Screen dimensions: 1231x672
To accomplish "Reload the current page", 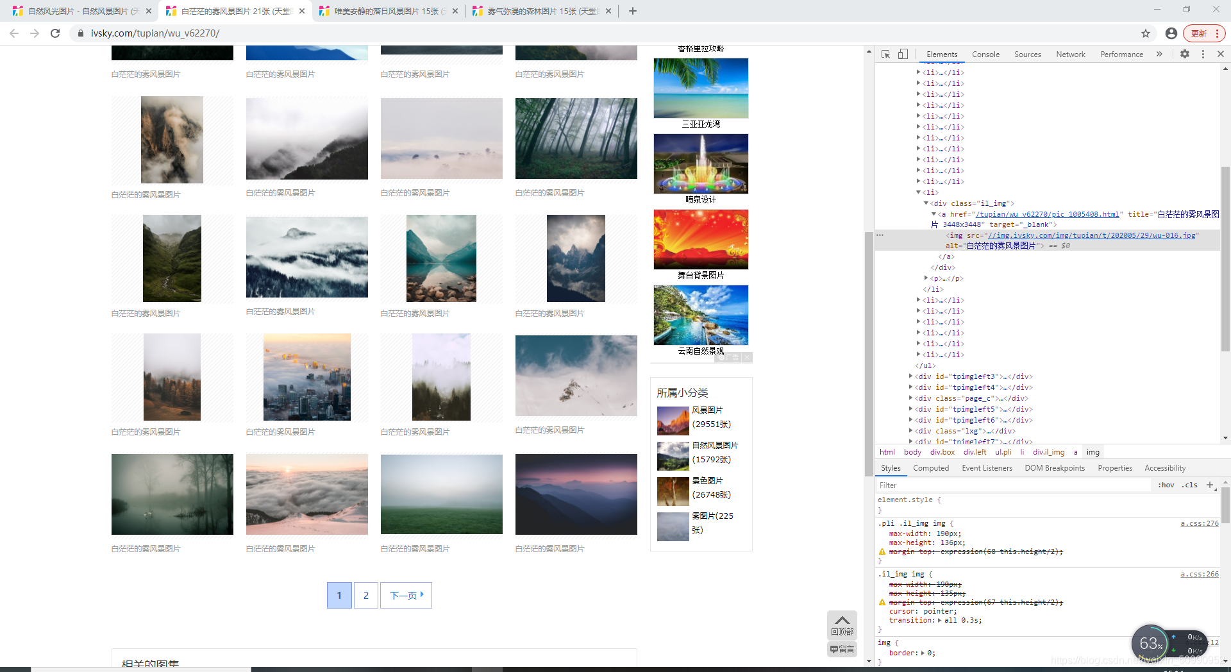I will click(x=55, y=33).
